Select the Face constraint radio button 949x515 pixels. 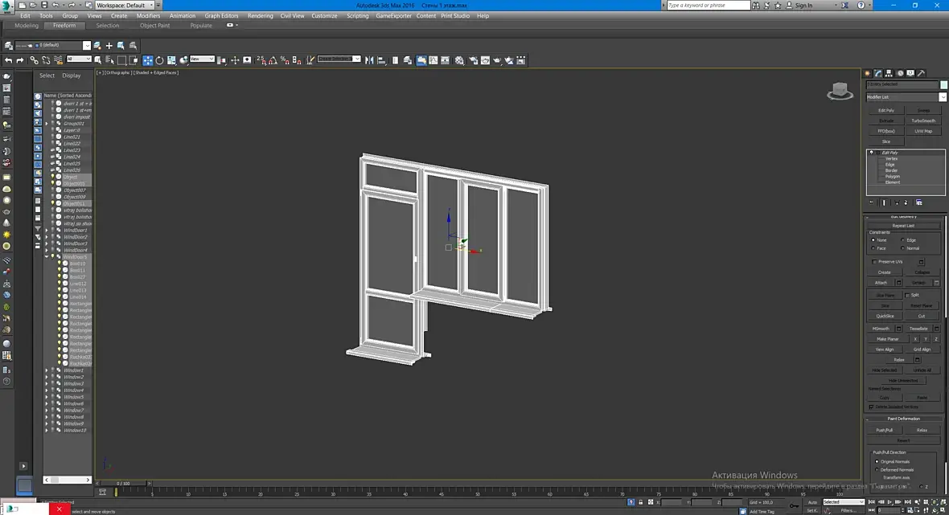[873, 247]
